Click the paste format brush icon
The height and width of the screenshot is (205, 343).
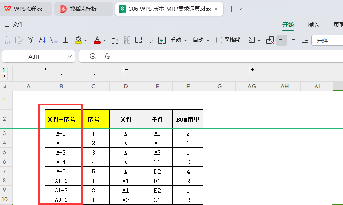18,40
